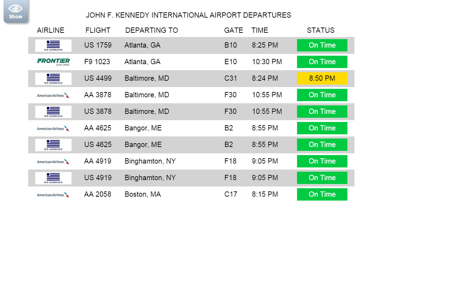
Task: Click the 10:30 PM departure time
Action: (267, 62)
